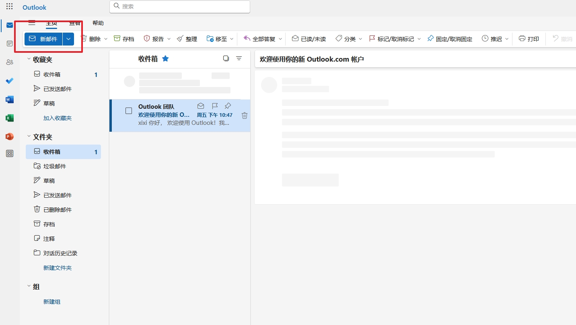
Task: Switch to the 帮助 tab
Action: click(98, 23)
